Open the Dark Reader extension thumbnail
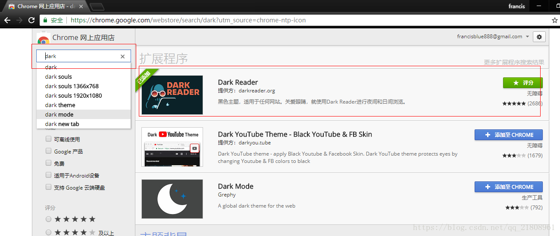Image resolution: width=560 pixels, height=236 pixels. tap(172, 95)
